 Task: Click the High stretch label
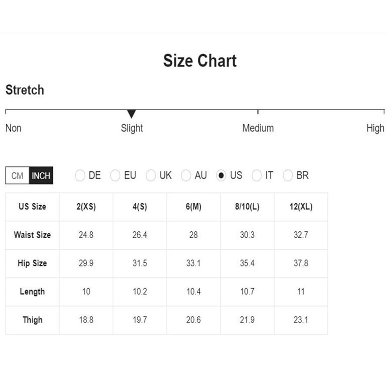[375, 128]
